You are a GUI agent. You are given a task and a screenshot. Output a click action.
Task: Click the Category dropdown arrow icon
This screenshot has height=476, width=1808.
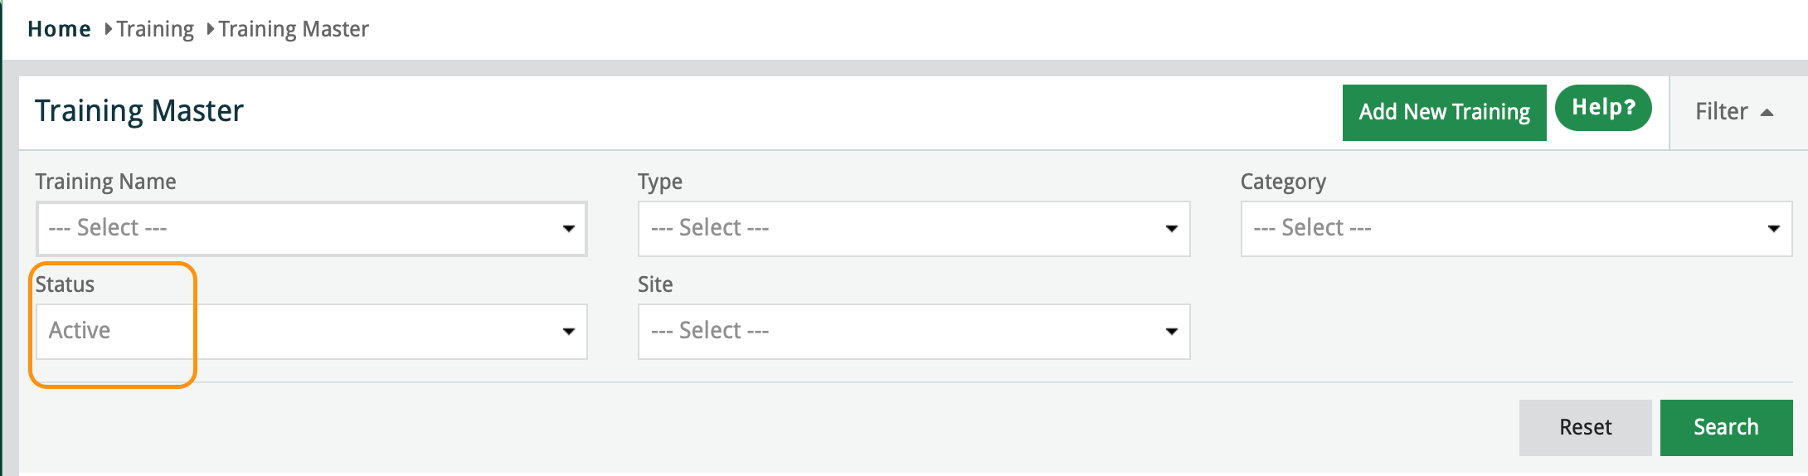tap(1773, 229)
